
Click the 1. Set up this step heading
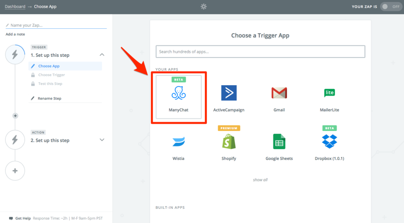coord(50,55)
